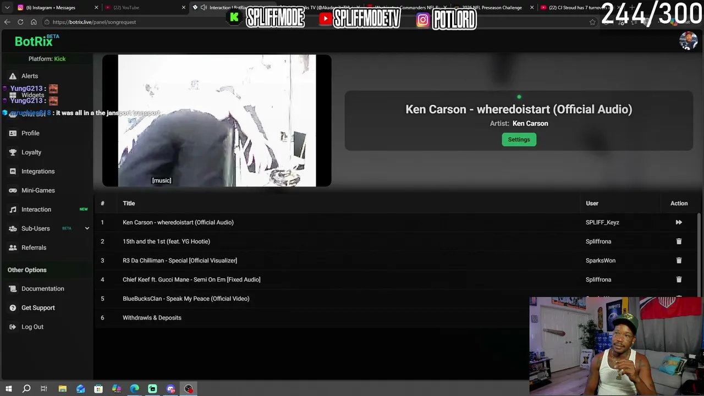Open the Interaction music note icon
This screenshot has height=396, width=704.
tap(13, 210)
